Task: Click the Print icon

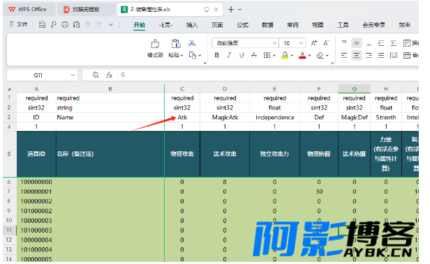Action: (65, 25)
